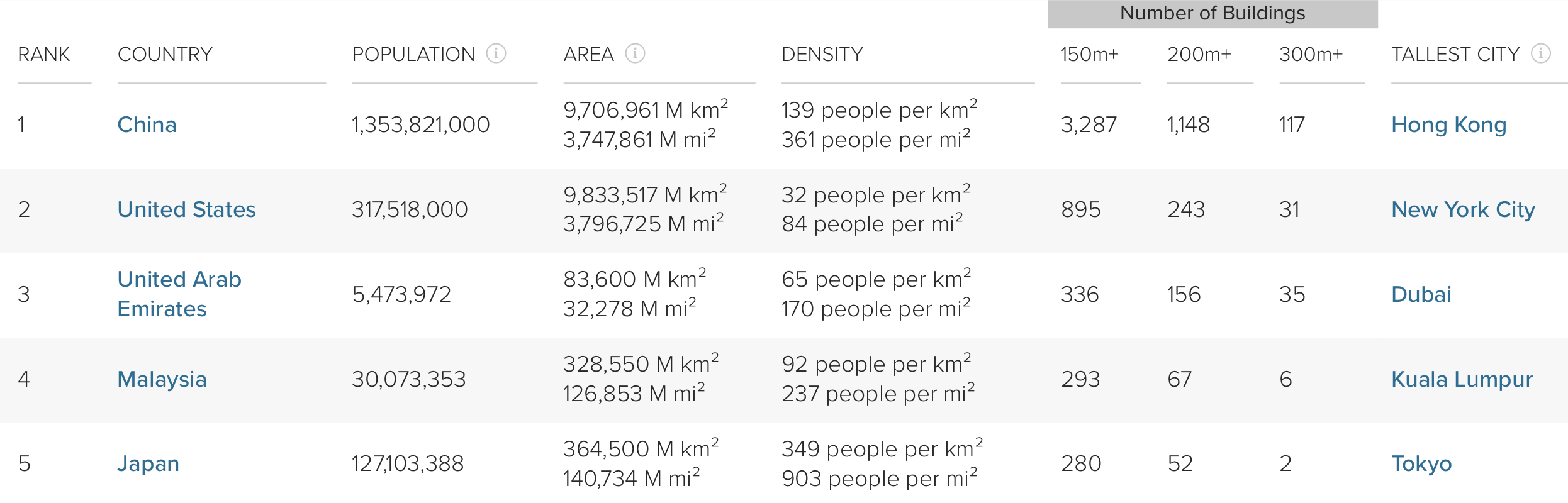Screen dimensions: 1568x503
Task: Open the Dubai city link
Action: pos(1421,294)
